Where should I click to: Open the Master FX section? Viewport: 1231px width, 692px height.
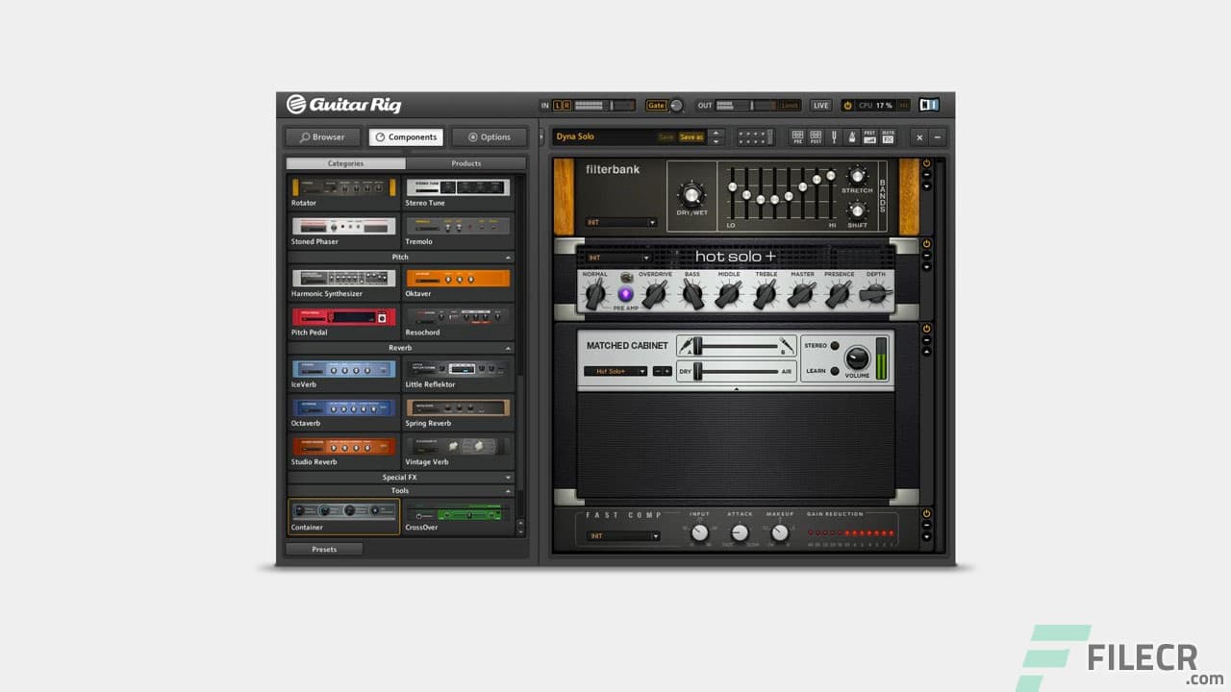(x=888, y=136)
